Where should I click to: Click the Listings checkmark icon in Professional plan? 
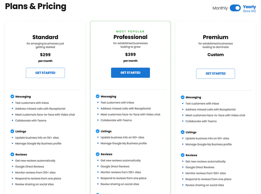click(98, 131)
